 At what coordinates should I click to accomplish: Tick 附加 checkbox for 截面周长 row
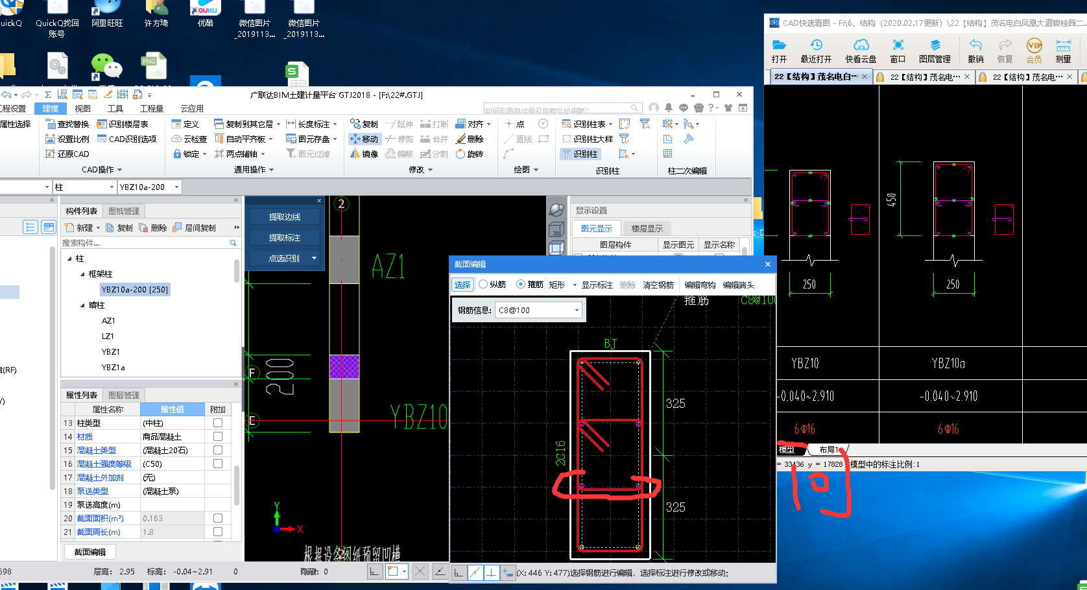(x=218, y=532)
